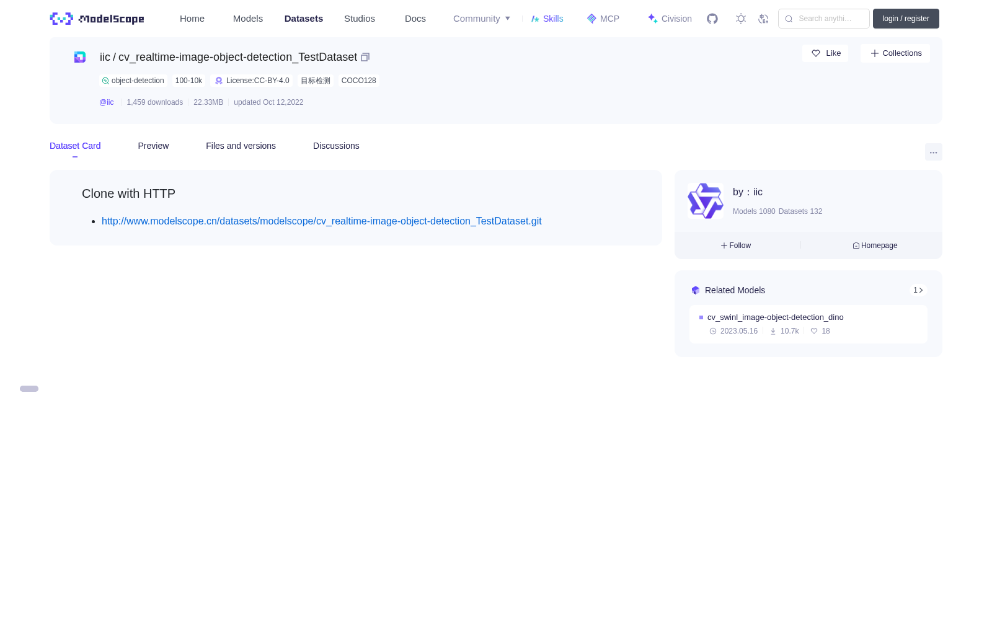Click the Related Models cube icon
Screen dimensions: 992x620
[x=696, y=290]
